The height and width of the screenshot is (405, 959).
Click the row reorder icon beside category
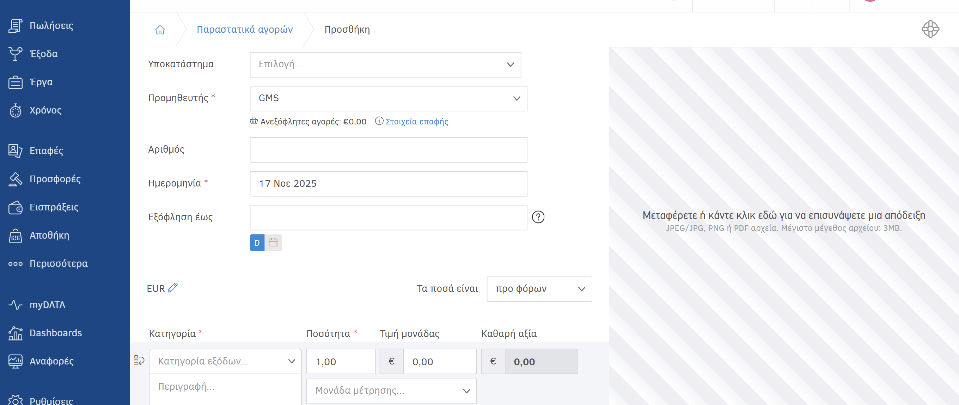click(139, 360)
